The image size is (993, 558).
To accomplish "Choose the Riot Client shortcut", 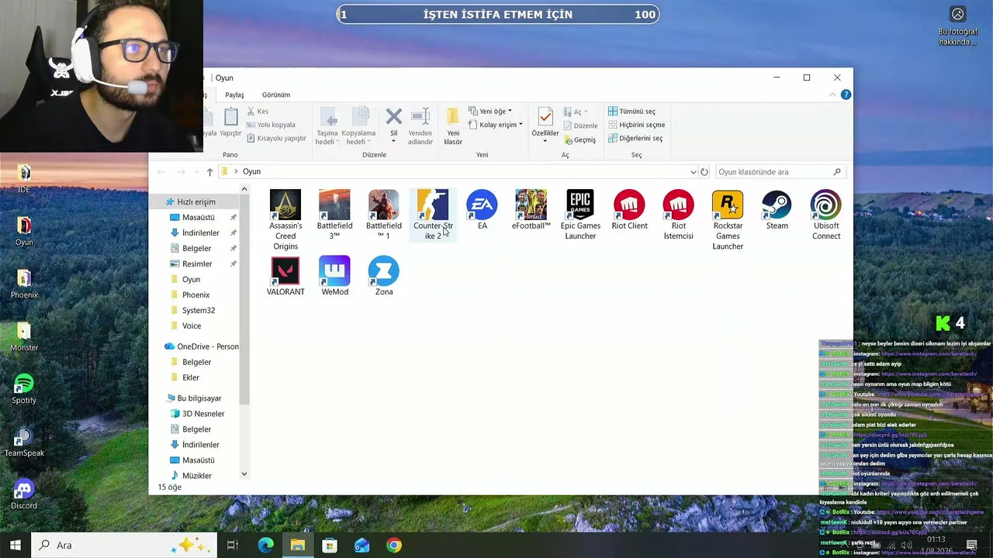I will [x=629, y=210].
